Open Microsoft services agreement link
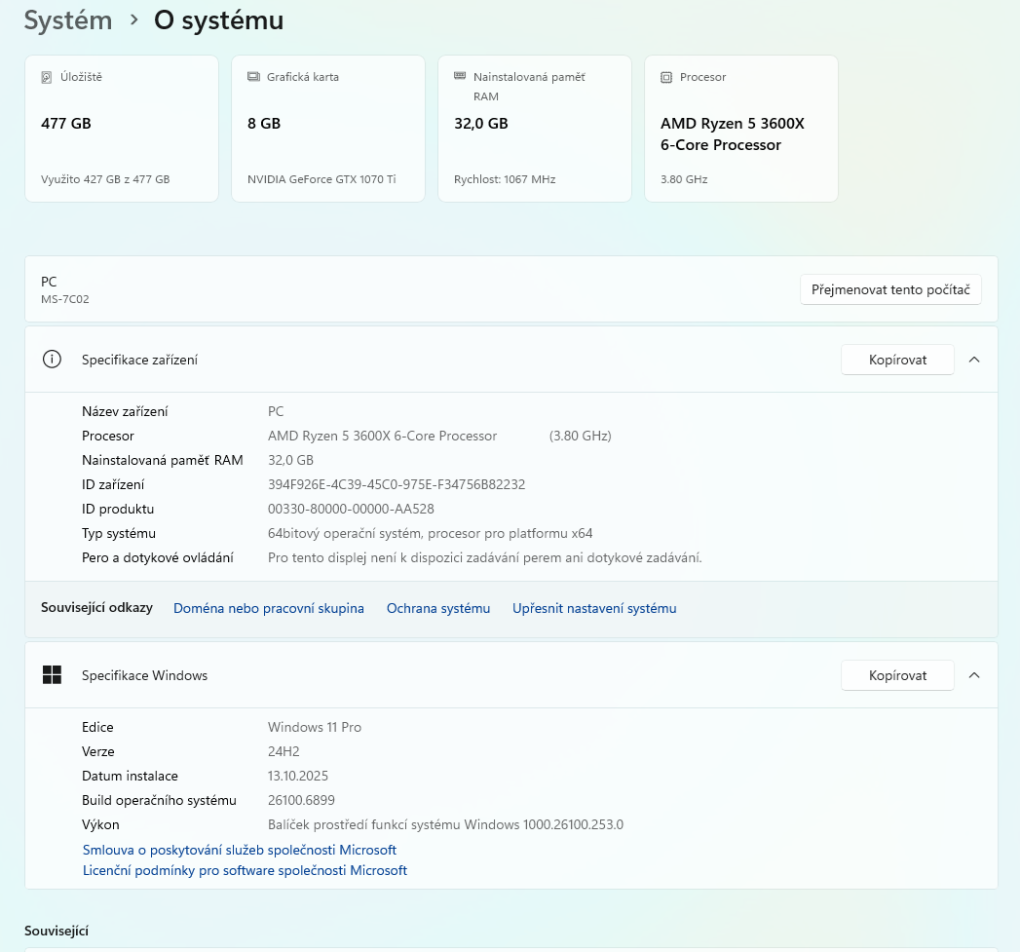The height and width of the screenshot is (952, 1020). pos(240,850)
